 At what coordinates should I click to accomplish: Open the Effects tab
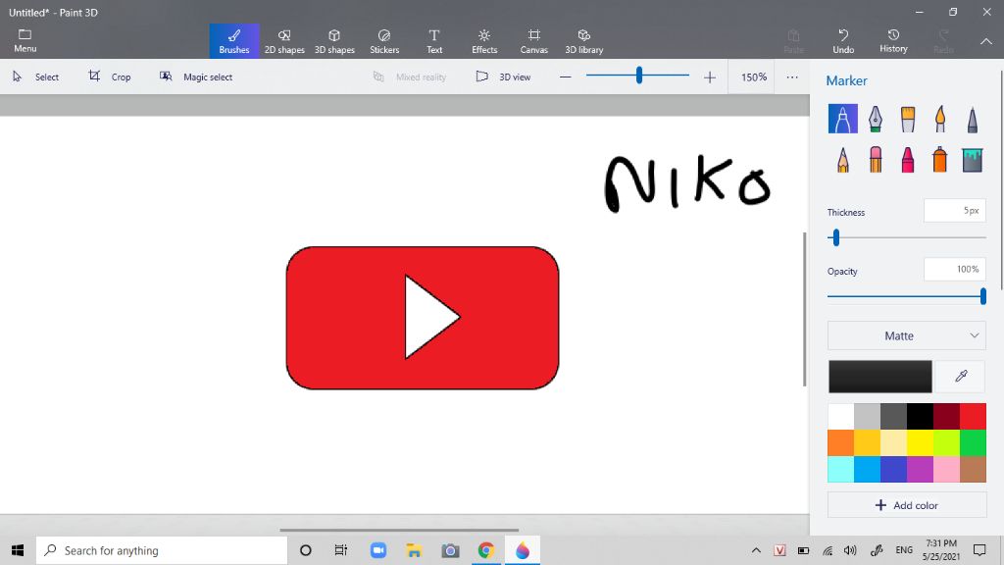click(484, 41)
